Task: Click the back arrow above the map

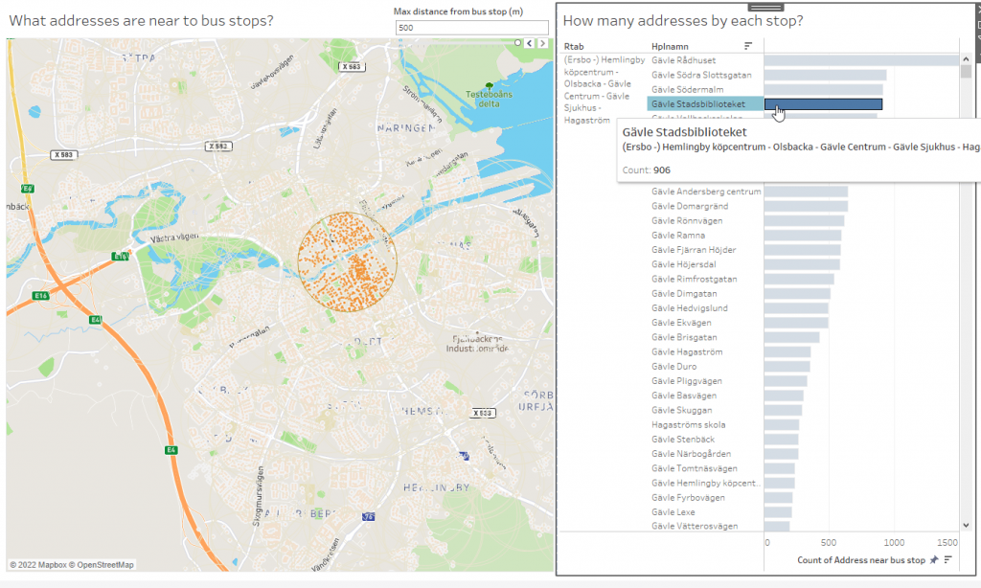Action: pos(527,42)
